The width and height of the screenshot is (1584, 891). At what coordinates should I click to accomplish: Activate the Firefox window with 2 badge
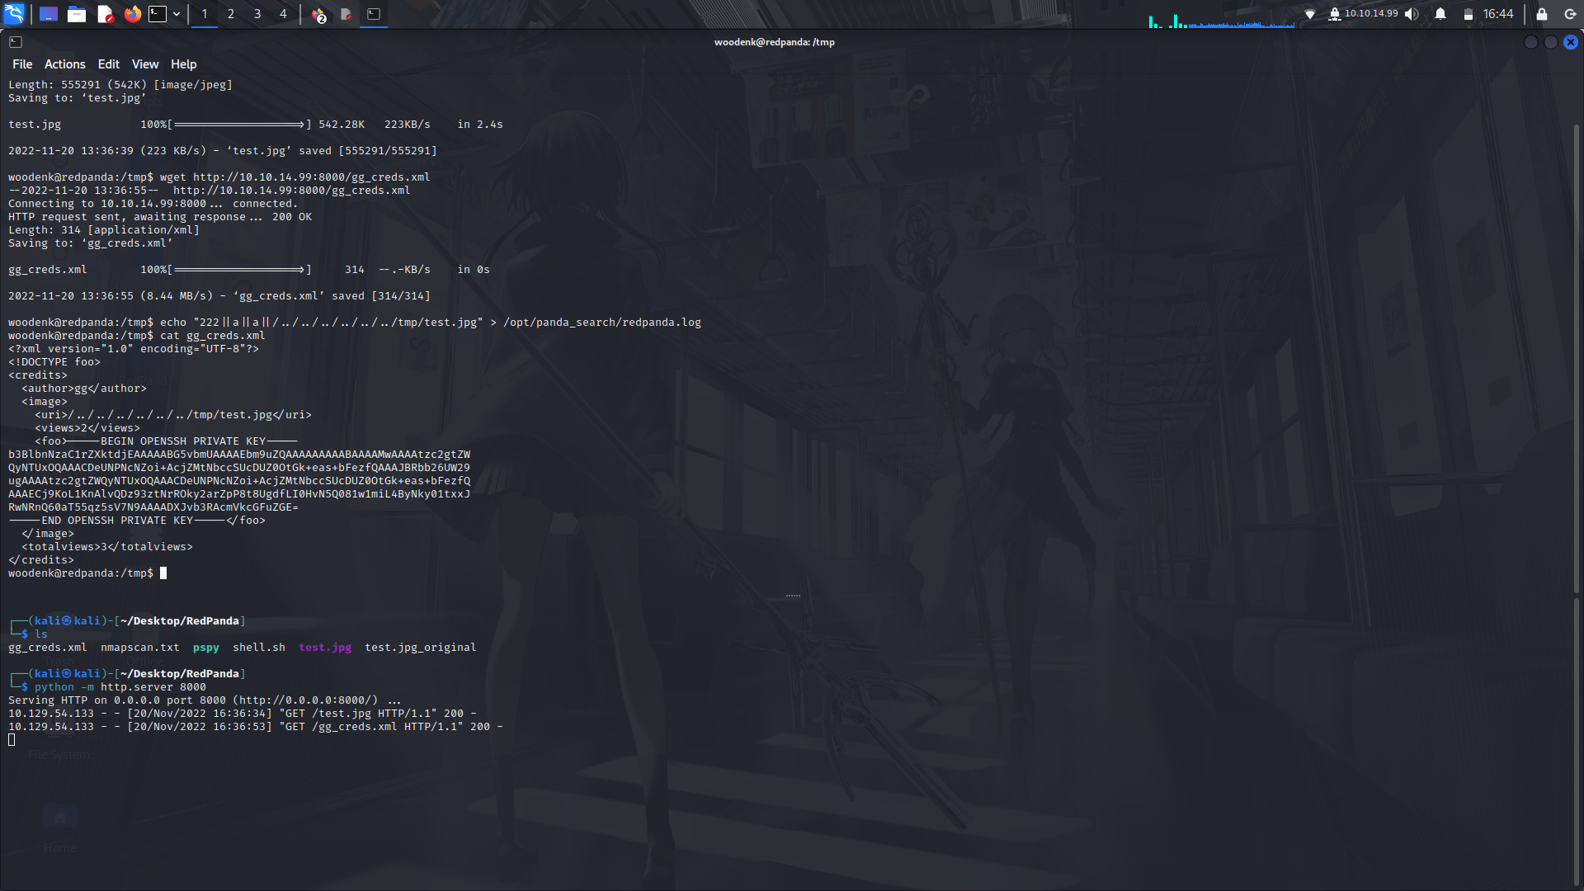pyautogui.click(x=318, y=14)
